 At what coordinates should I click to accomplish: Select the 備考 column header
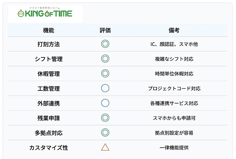click(174, 30)
